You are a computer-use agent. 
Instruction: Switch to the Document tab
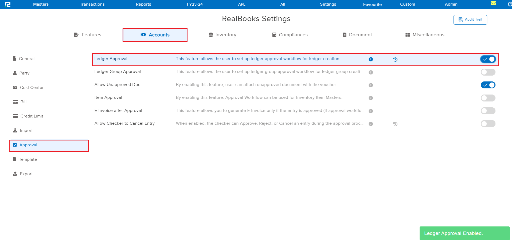(x=357, y=35)
